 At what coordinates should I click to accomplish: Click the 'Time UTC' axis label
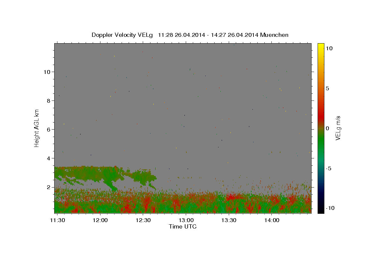[183, 227]
